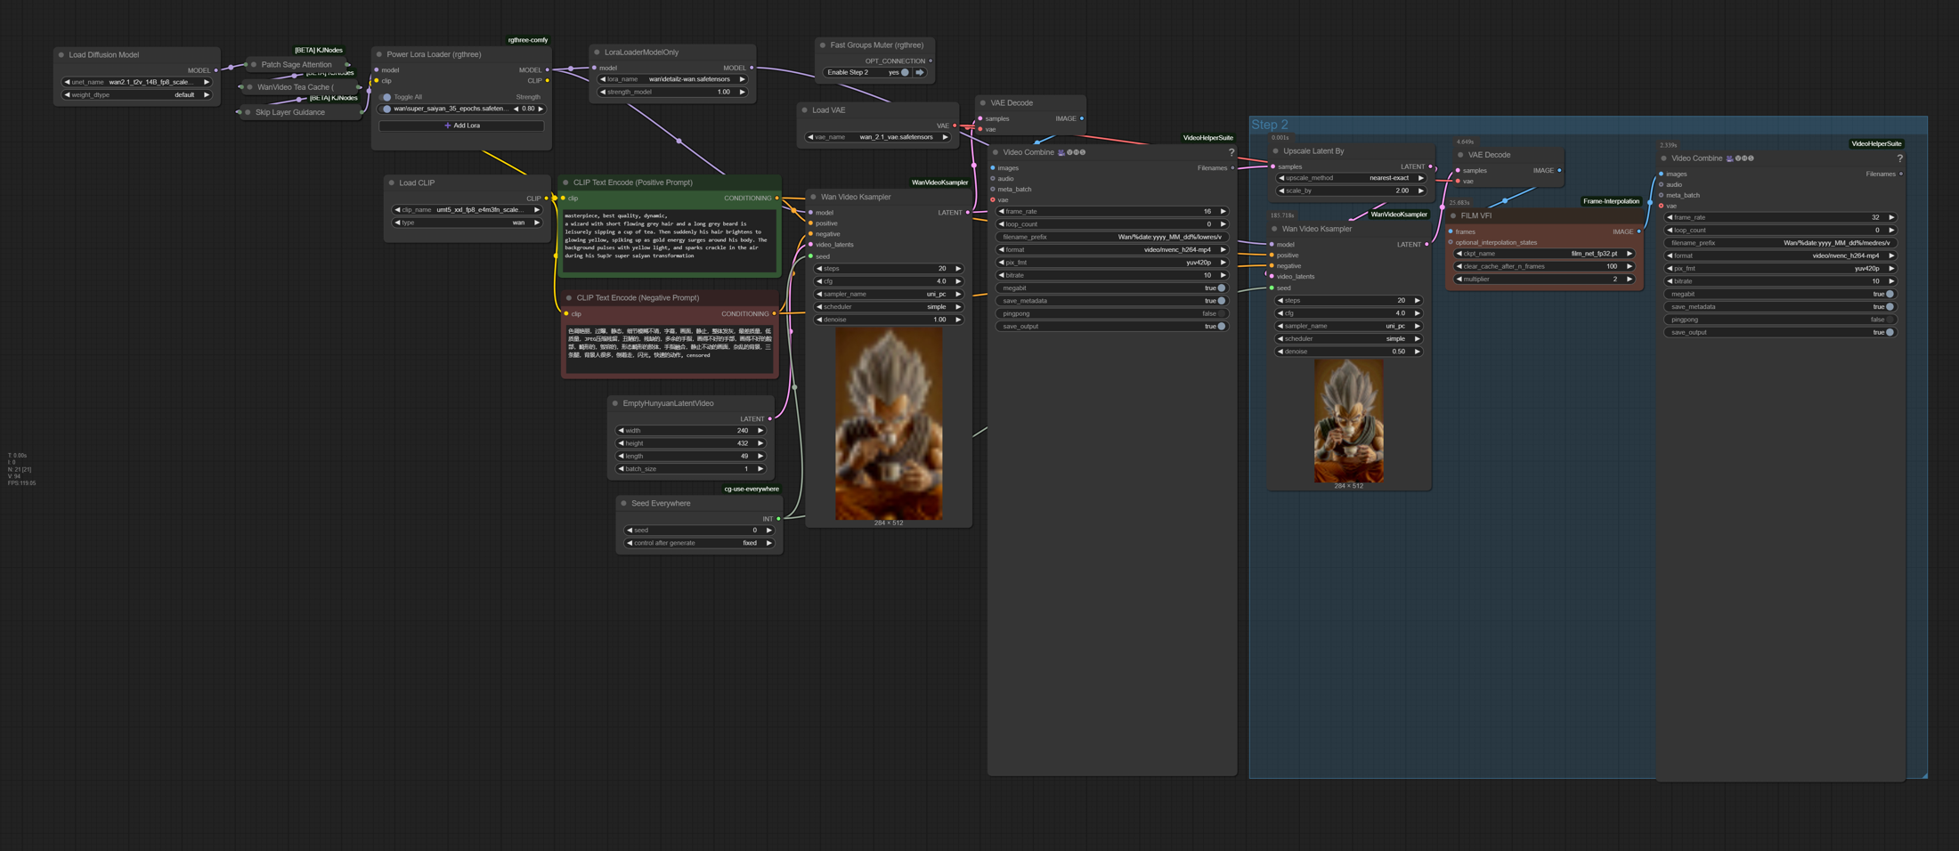1959x851 pixels.
Task: Click the cfg 4.0 value in the first Ksampler
Action: click(941, 282)
